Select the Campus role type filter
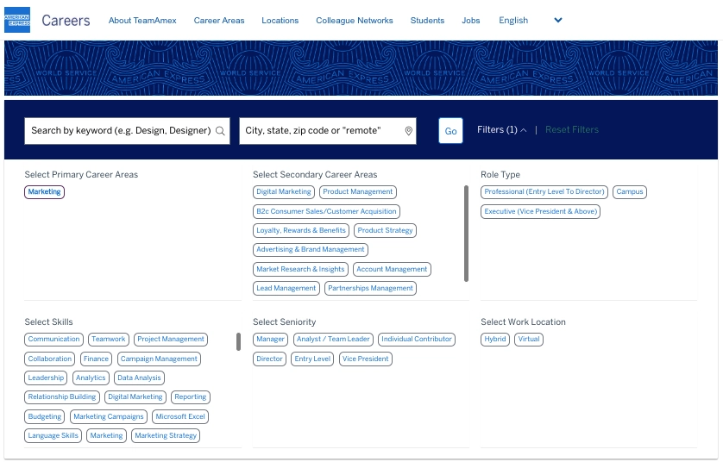Viewport: 723px width, 462px height. click(631, 192)
